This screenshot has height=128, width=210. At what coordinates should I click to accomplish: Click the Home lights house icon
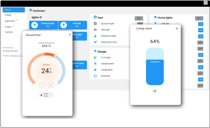[155, 17]
